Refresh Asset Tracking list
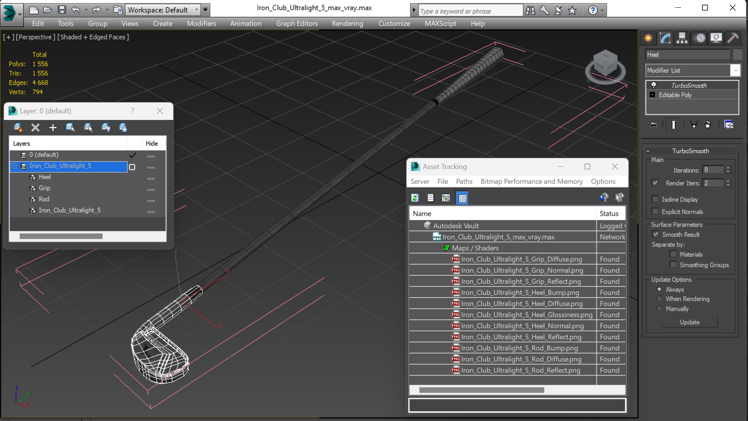The image size is (748, 421). click(415, 198)
